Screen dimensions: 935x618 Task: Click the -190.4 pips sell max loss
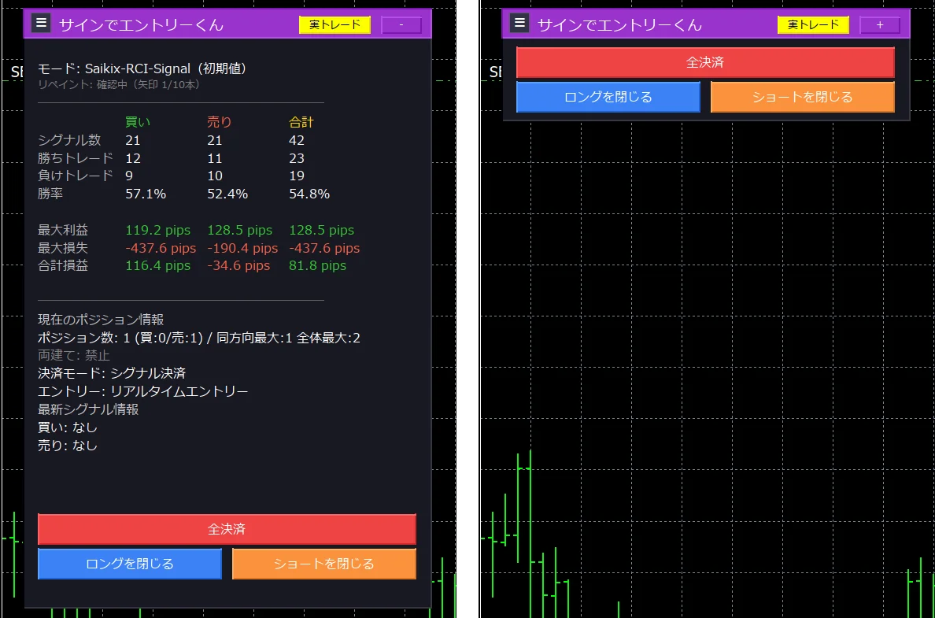(x=242, y=248)
